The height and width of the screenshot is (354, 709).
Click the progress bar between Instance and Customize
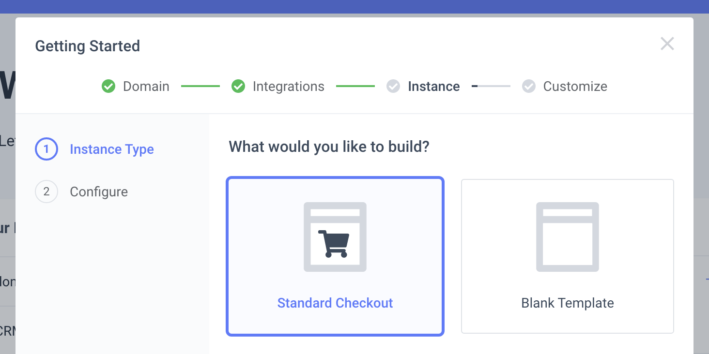(x=491, y=87)
